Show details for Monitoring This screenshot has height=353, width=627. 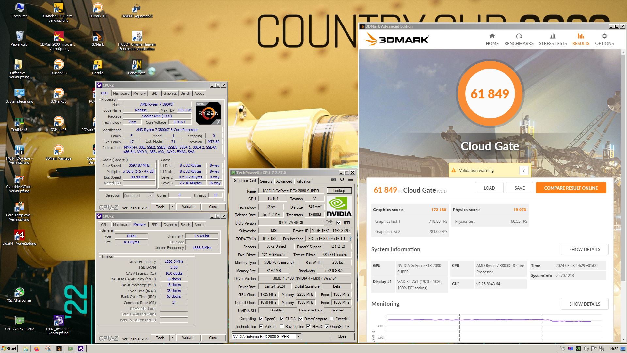[584, 304]
